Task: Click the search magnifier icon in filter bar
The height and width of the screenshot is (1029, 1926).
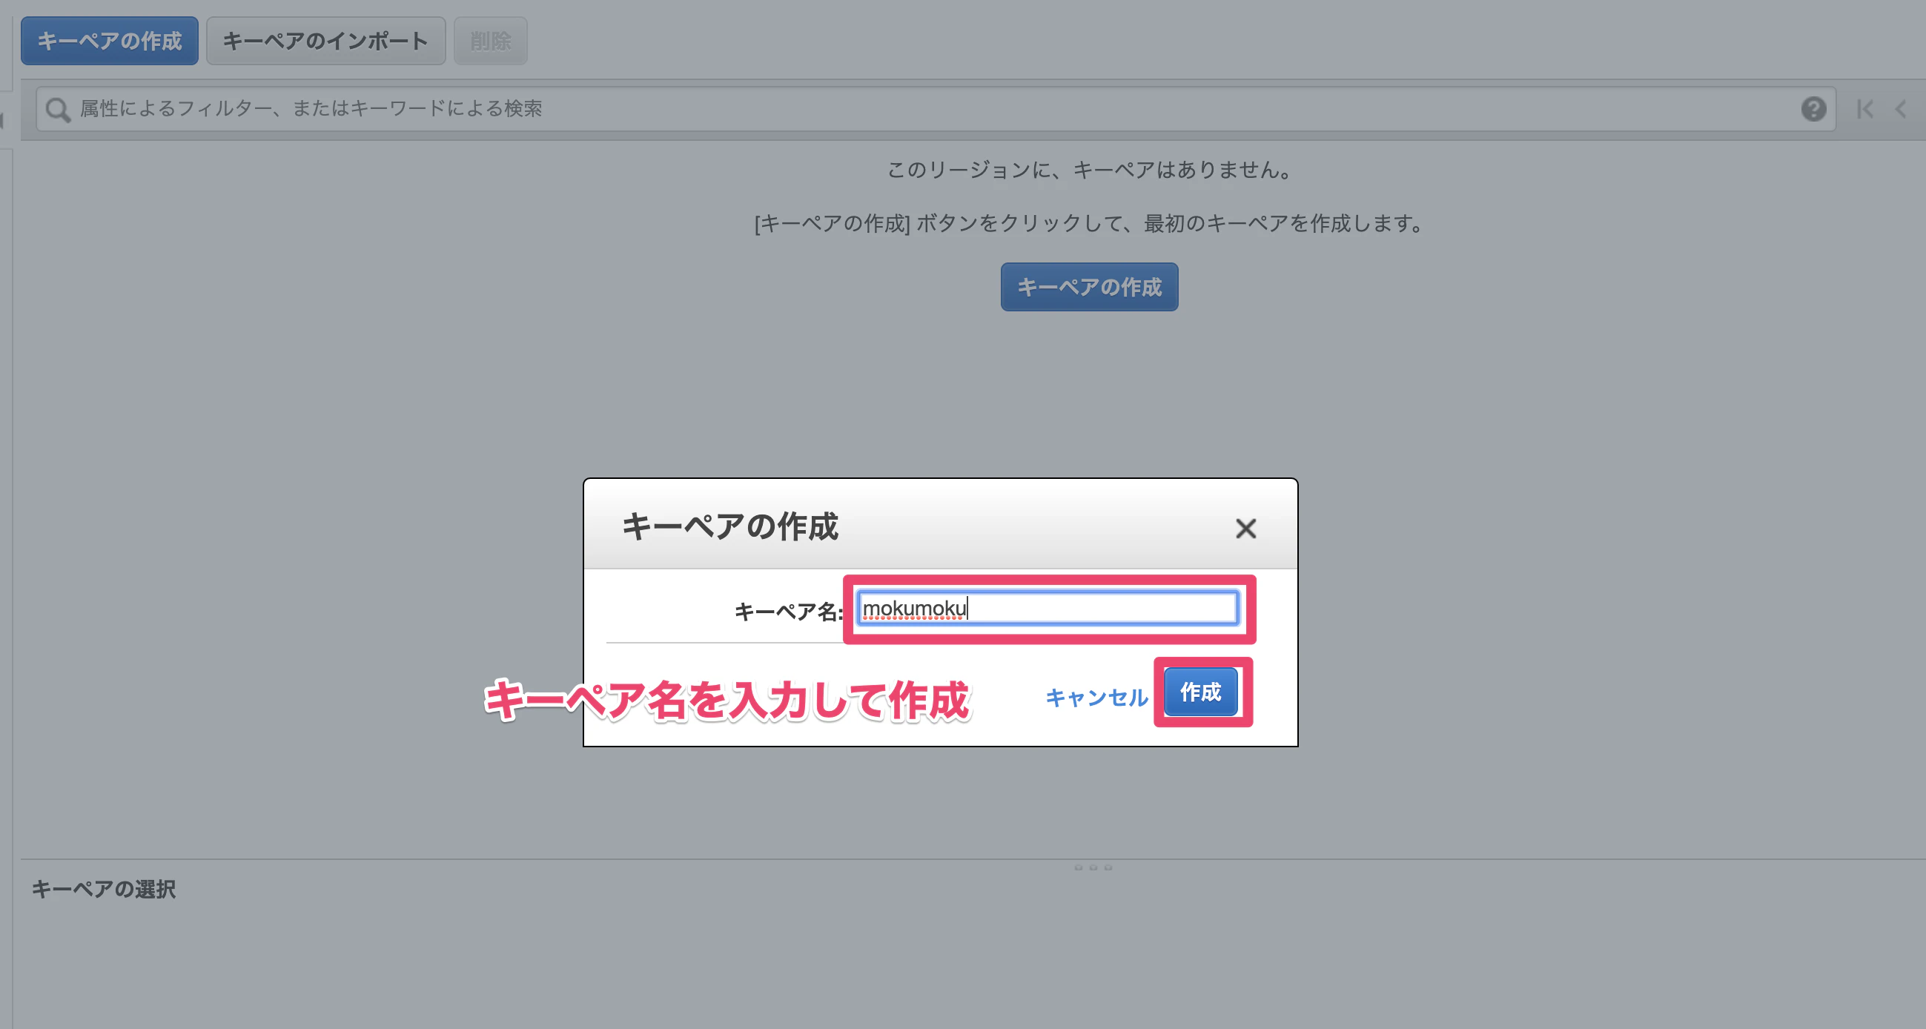Action: coord(58,110)
